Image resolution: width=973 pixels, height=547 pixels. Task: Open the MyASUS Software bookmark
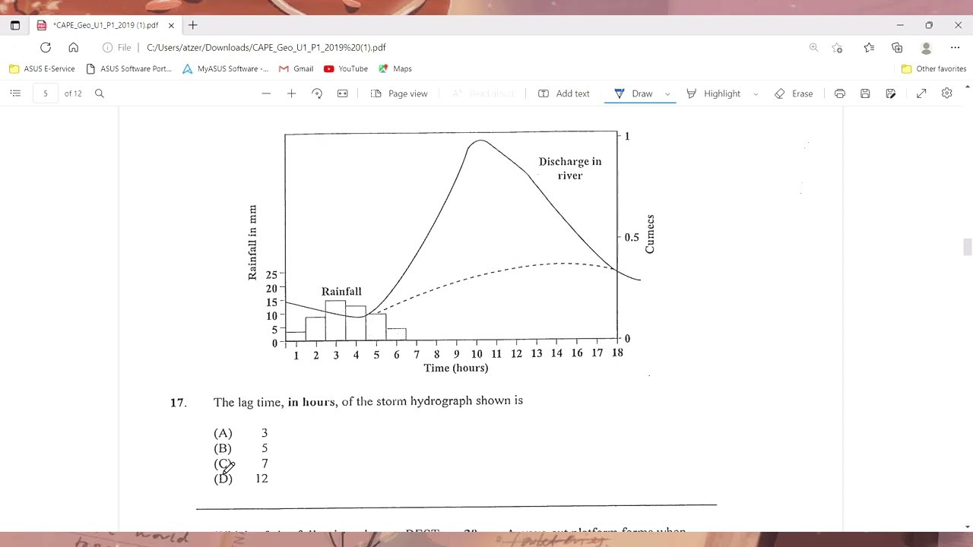click(x=225, y=68)
